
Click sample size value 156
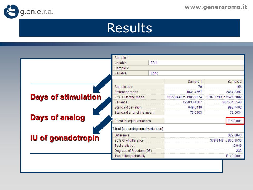[x=239, y=87]
